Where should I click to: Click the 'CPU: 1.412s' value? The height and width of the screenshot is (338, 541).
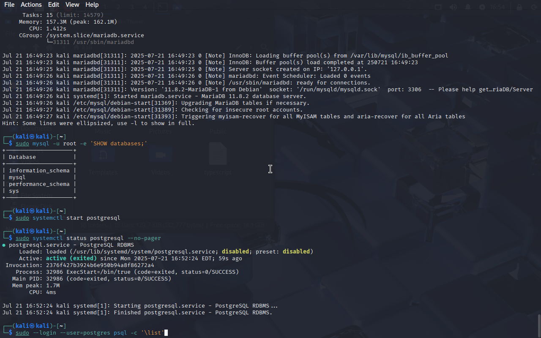[48, 29]
